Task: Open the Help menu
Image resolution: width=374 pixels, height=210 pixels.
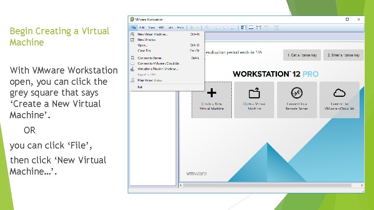Action: tap(180, 28)
